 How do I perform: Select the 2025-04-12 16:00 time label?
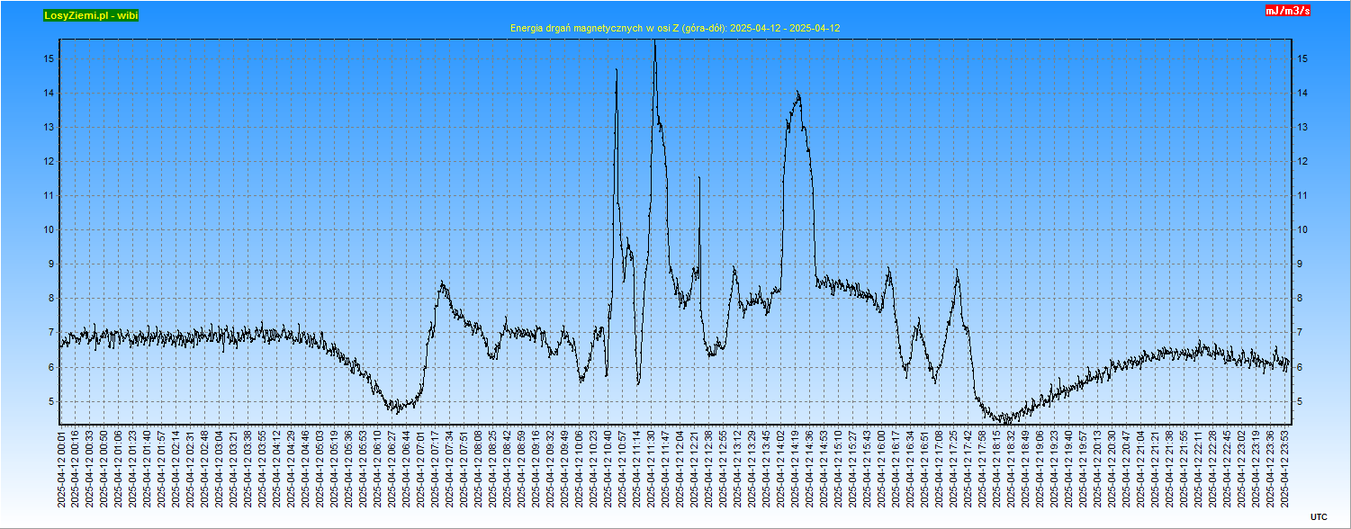click(x=882, y=468)
